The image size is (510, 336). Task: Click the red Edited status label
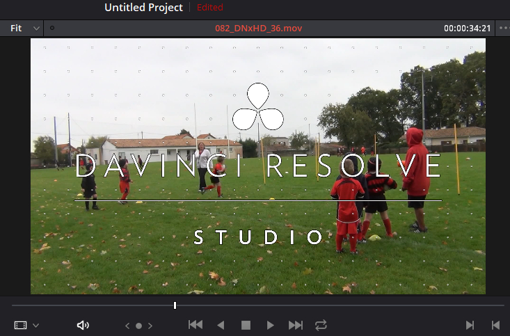click(x=210, y=8)
